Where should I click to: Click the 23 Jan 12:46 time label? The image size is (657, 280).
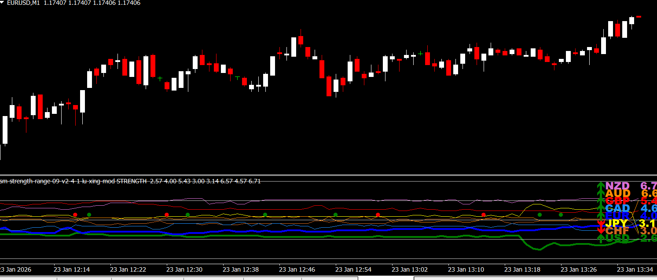click(297, 269)
